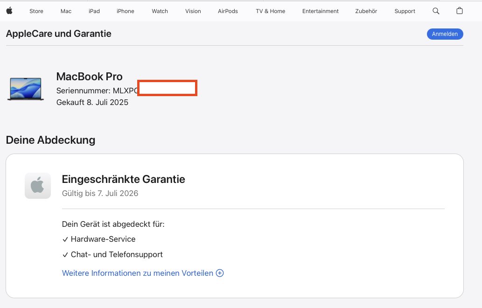Image resolution: width=482 pixels, height=308 pixels.
Task: Open the Entertainment menu
Action: click(x=320, y=11)
